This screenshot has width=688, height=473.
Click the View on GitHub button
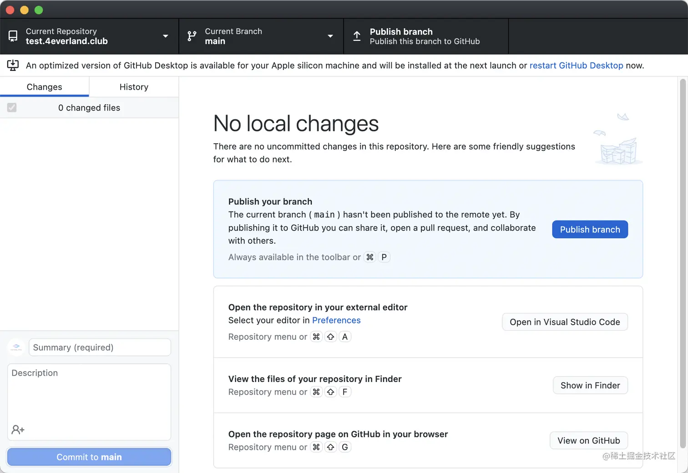coord(588,441)
